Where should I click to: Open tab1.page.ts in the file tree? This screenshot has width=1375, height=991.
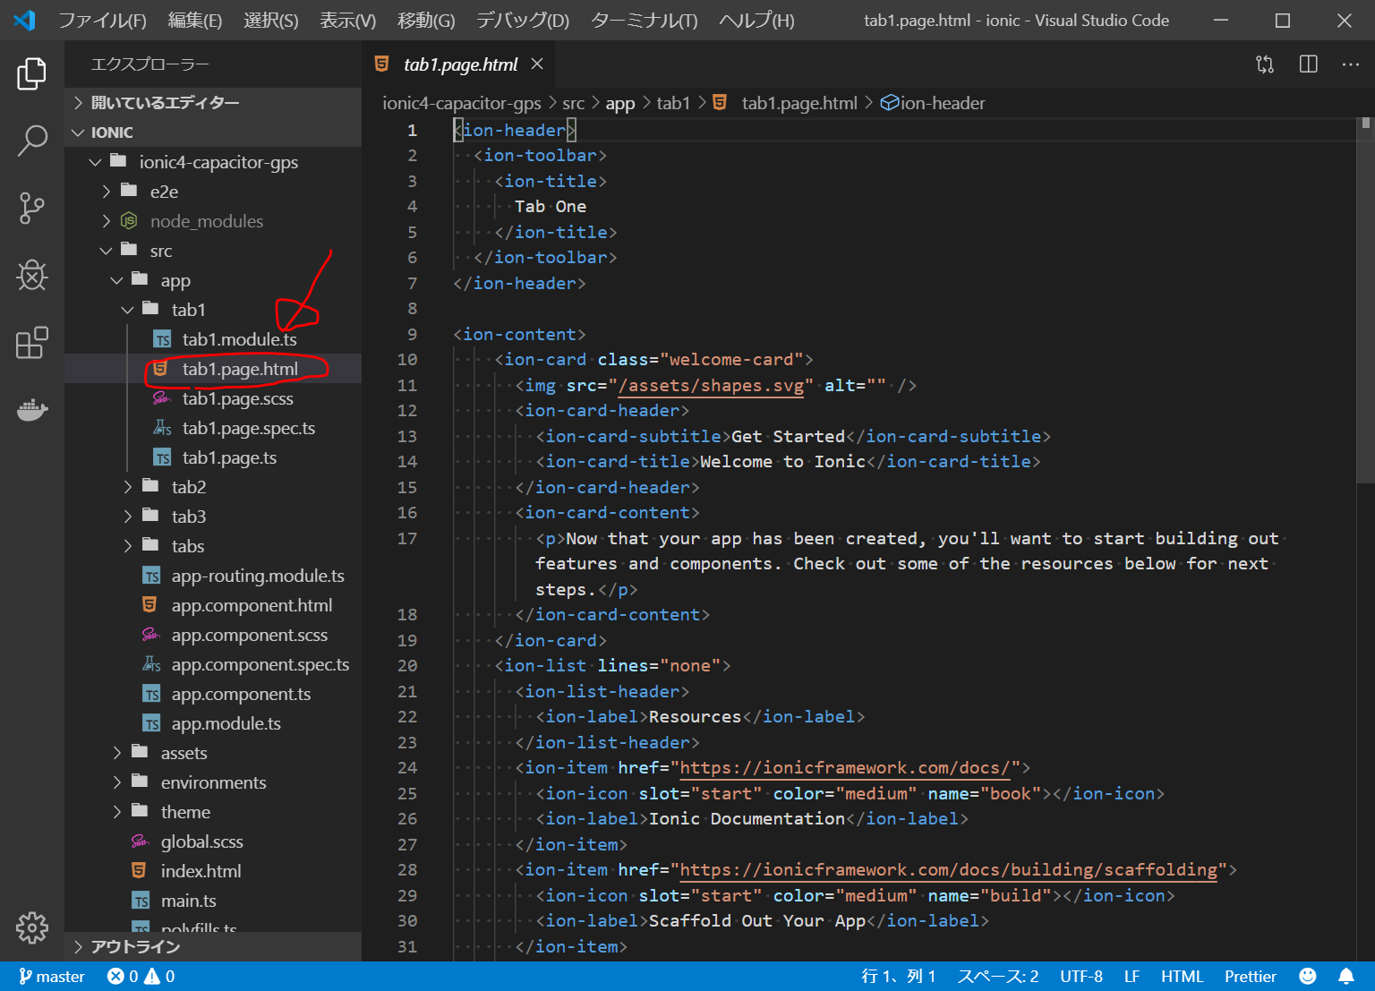tap(229, 457)
